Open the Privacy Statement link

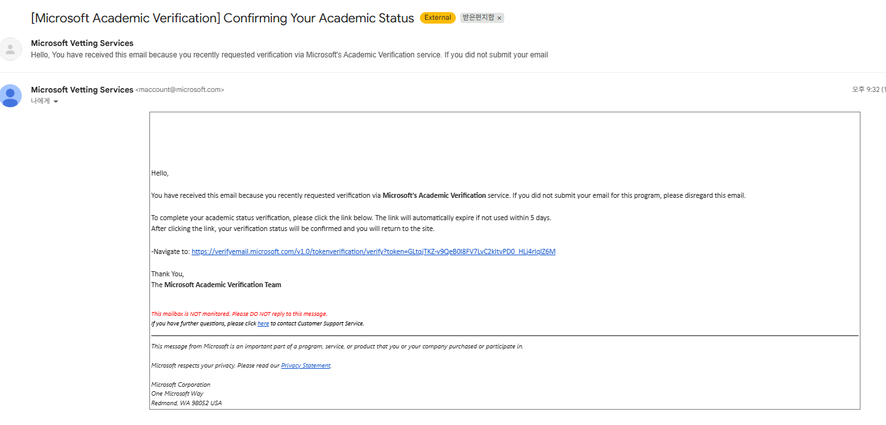coord(306,366)
